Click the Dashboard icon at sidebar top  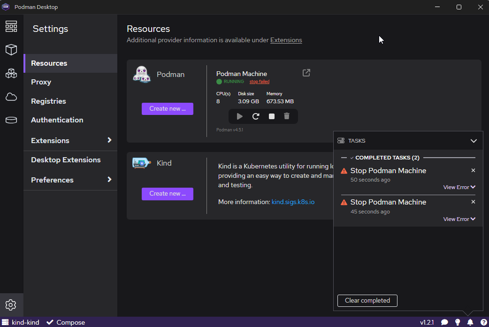pos(11,26)
